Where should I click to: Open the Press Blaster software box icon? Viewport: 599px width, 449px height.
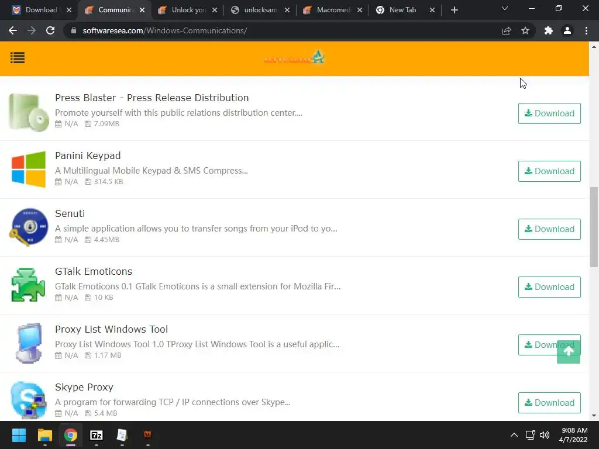pos(29,112)
